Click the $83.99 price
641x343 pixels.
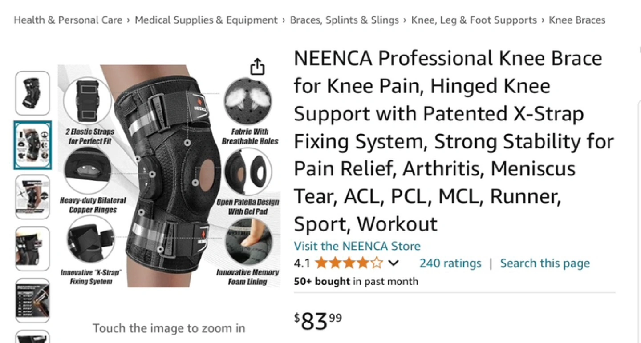(x=318, y=321)
